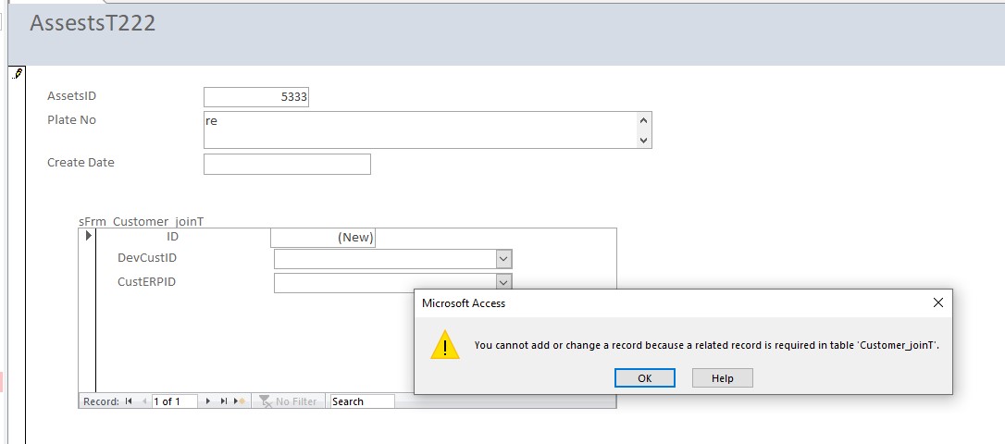The image size is (1005, 444).
Task: Confirm the error with the OK button
Action: click(644, 378)
